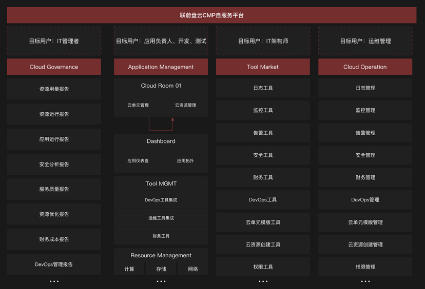Expand more items below Tool Market column
The image size is (425, 289).
coord(263,281)
